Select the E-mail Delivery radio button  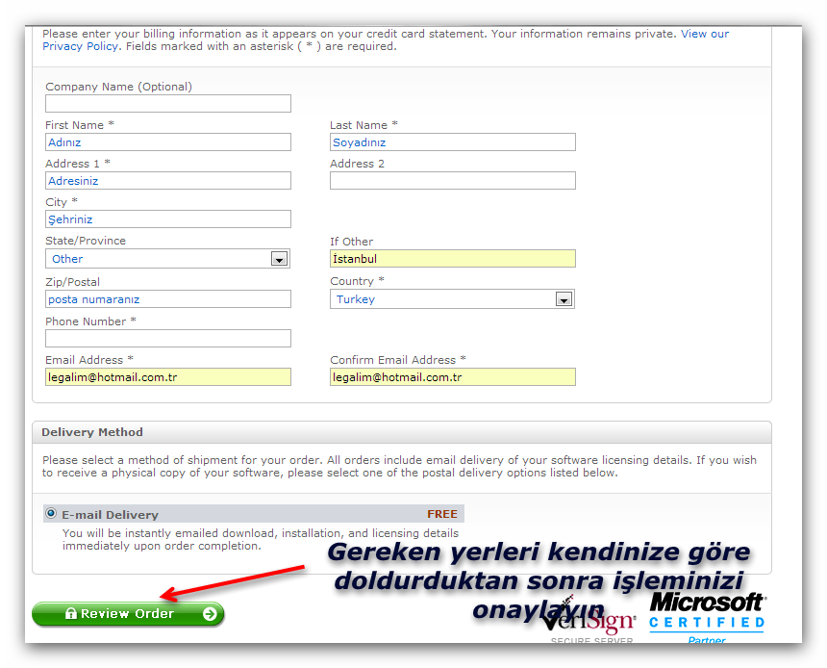pos(51,513)
